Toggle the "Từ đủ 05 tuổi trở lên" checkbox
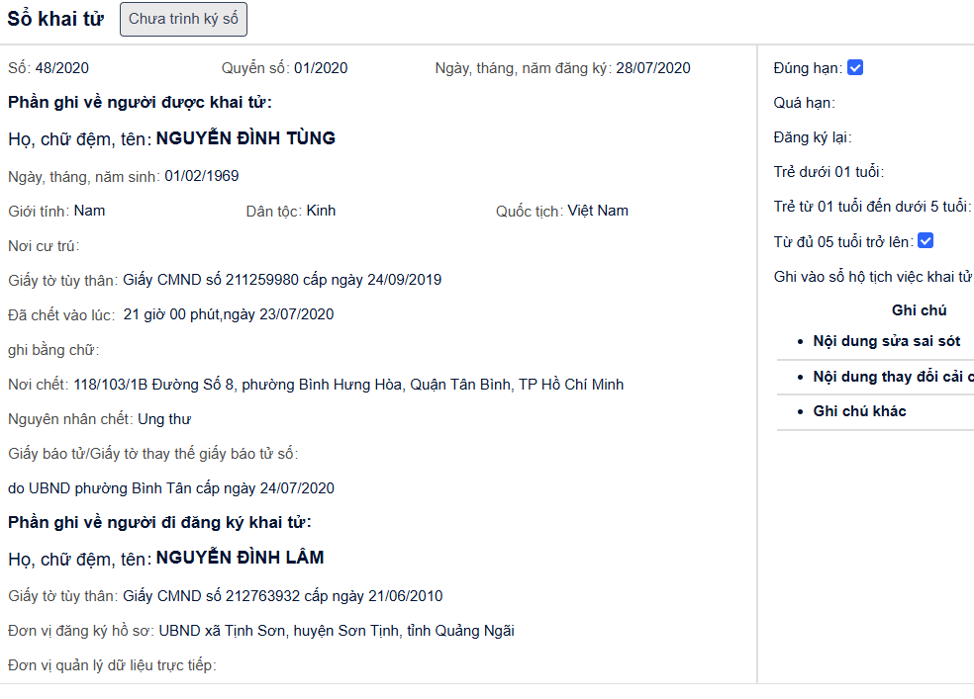Image resolution: width=974 pixels, height=699 pixels. click(x=925, y=240)
